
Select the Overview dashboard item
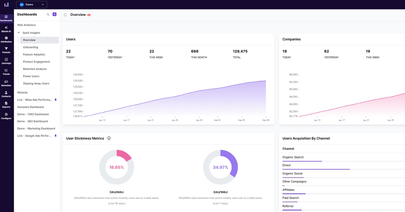[39, 40]
